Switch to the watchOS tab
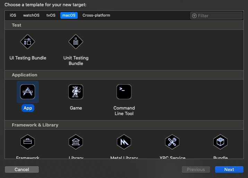The image size is (248, 178). pyautogui.click(x=31, y=15)
